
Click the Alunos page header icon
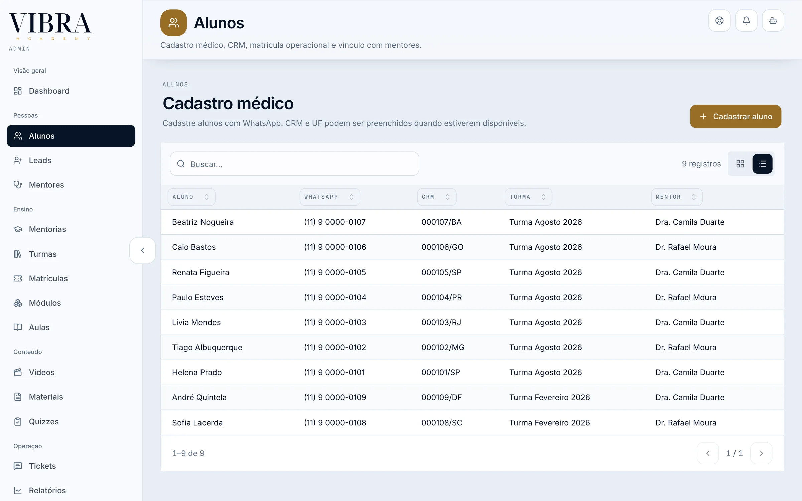tap(173, 23)
